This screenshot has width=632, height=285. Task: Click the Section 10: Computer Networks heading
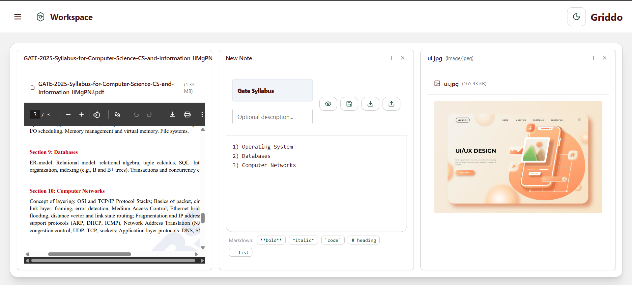(67, 191)
